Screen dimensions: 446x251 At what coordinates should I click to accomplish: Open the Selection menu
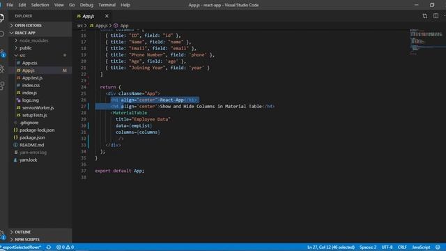tap(40, 5)
